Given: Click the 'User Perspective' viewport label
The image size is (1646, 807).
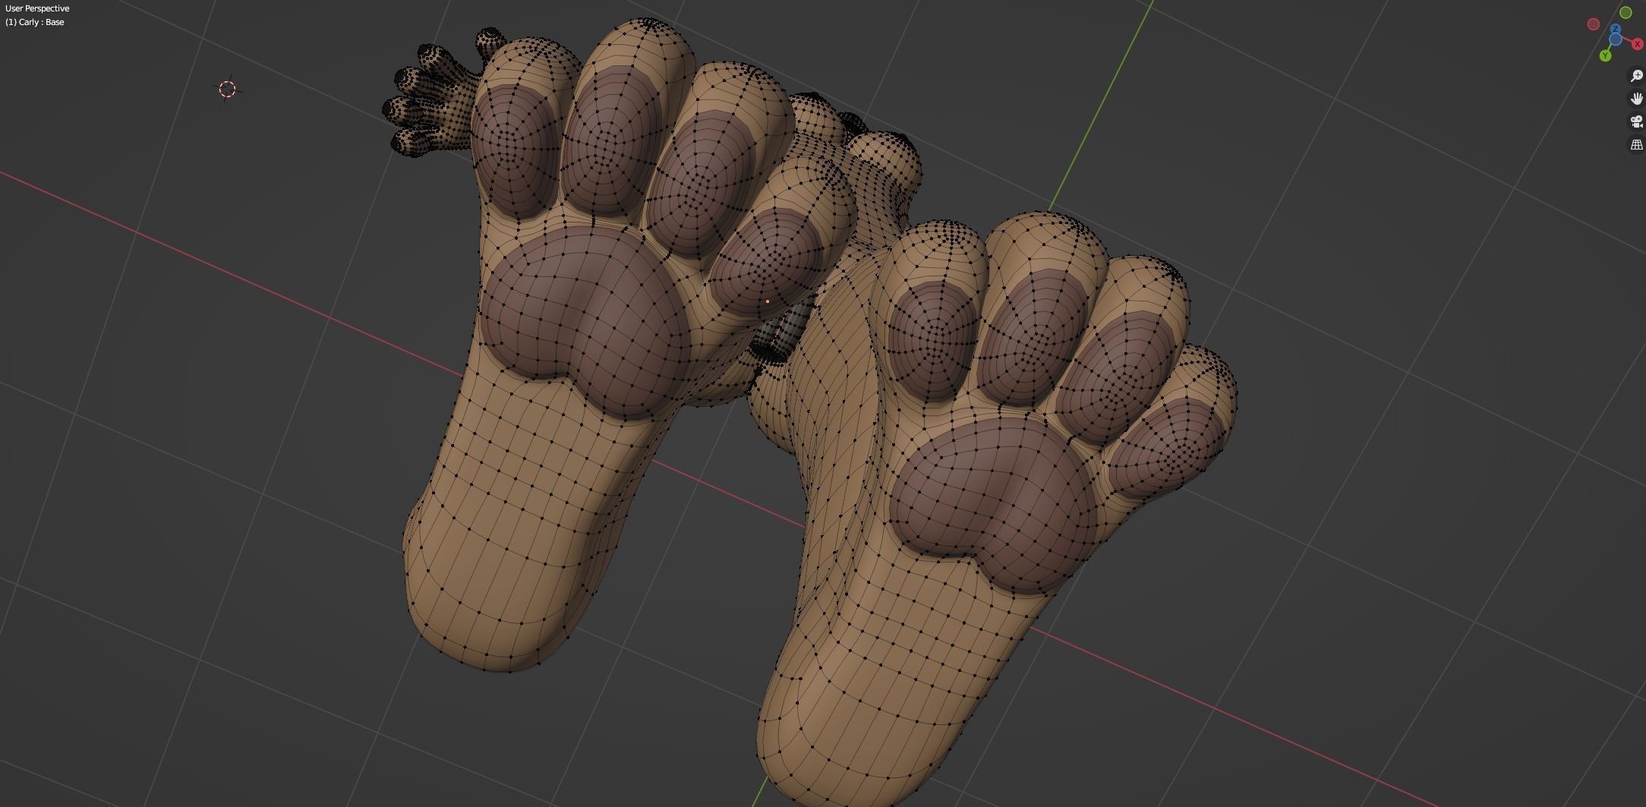Looking at the screenshot, I should click(x=37, y=8).
